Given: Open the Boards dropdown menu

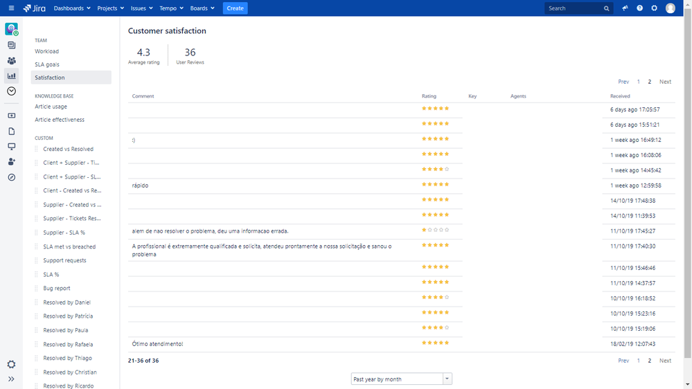Looking at the screenshot, I should (x=202, y=8).
